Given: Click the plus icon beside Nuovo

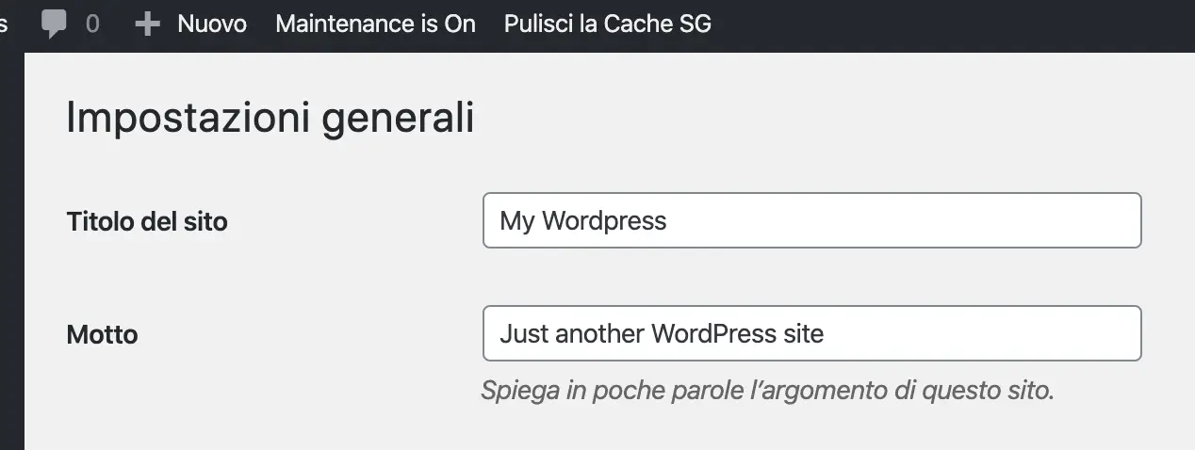Looking at the screenshot, I should tap(147, 24).
